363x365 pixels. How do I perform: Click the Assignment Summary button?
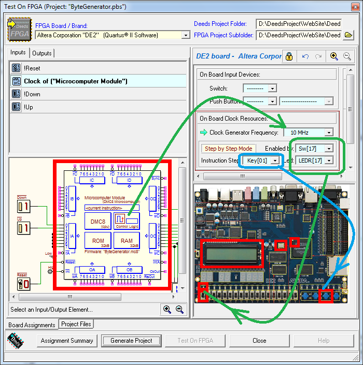(67, 341)
